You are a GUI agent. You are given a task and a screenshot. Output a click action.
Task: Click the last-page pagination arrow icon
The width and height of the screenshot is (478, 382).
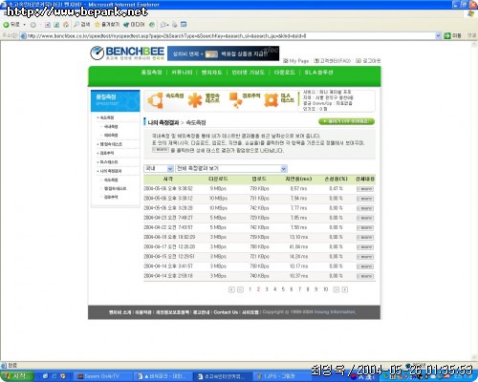pyautogui.click(x=345, y=289)
